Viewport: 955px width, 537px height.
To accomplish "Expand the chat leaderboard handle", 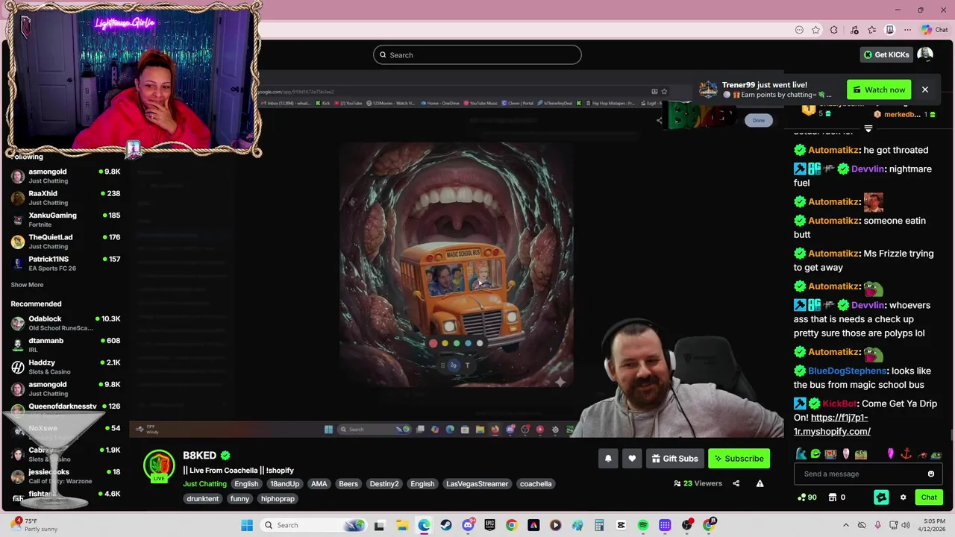I will [868, 129].
